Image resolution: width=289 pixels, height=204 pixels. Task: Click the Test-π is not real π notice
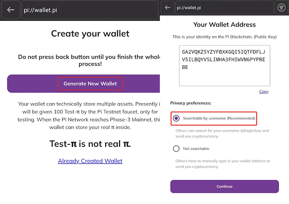click(x=90, y=144)
